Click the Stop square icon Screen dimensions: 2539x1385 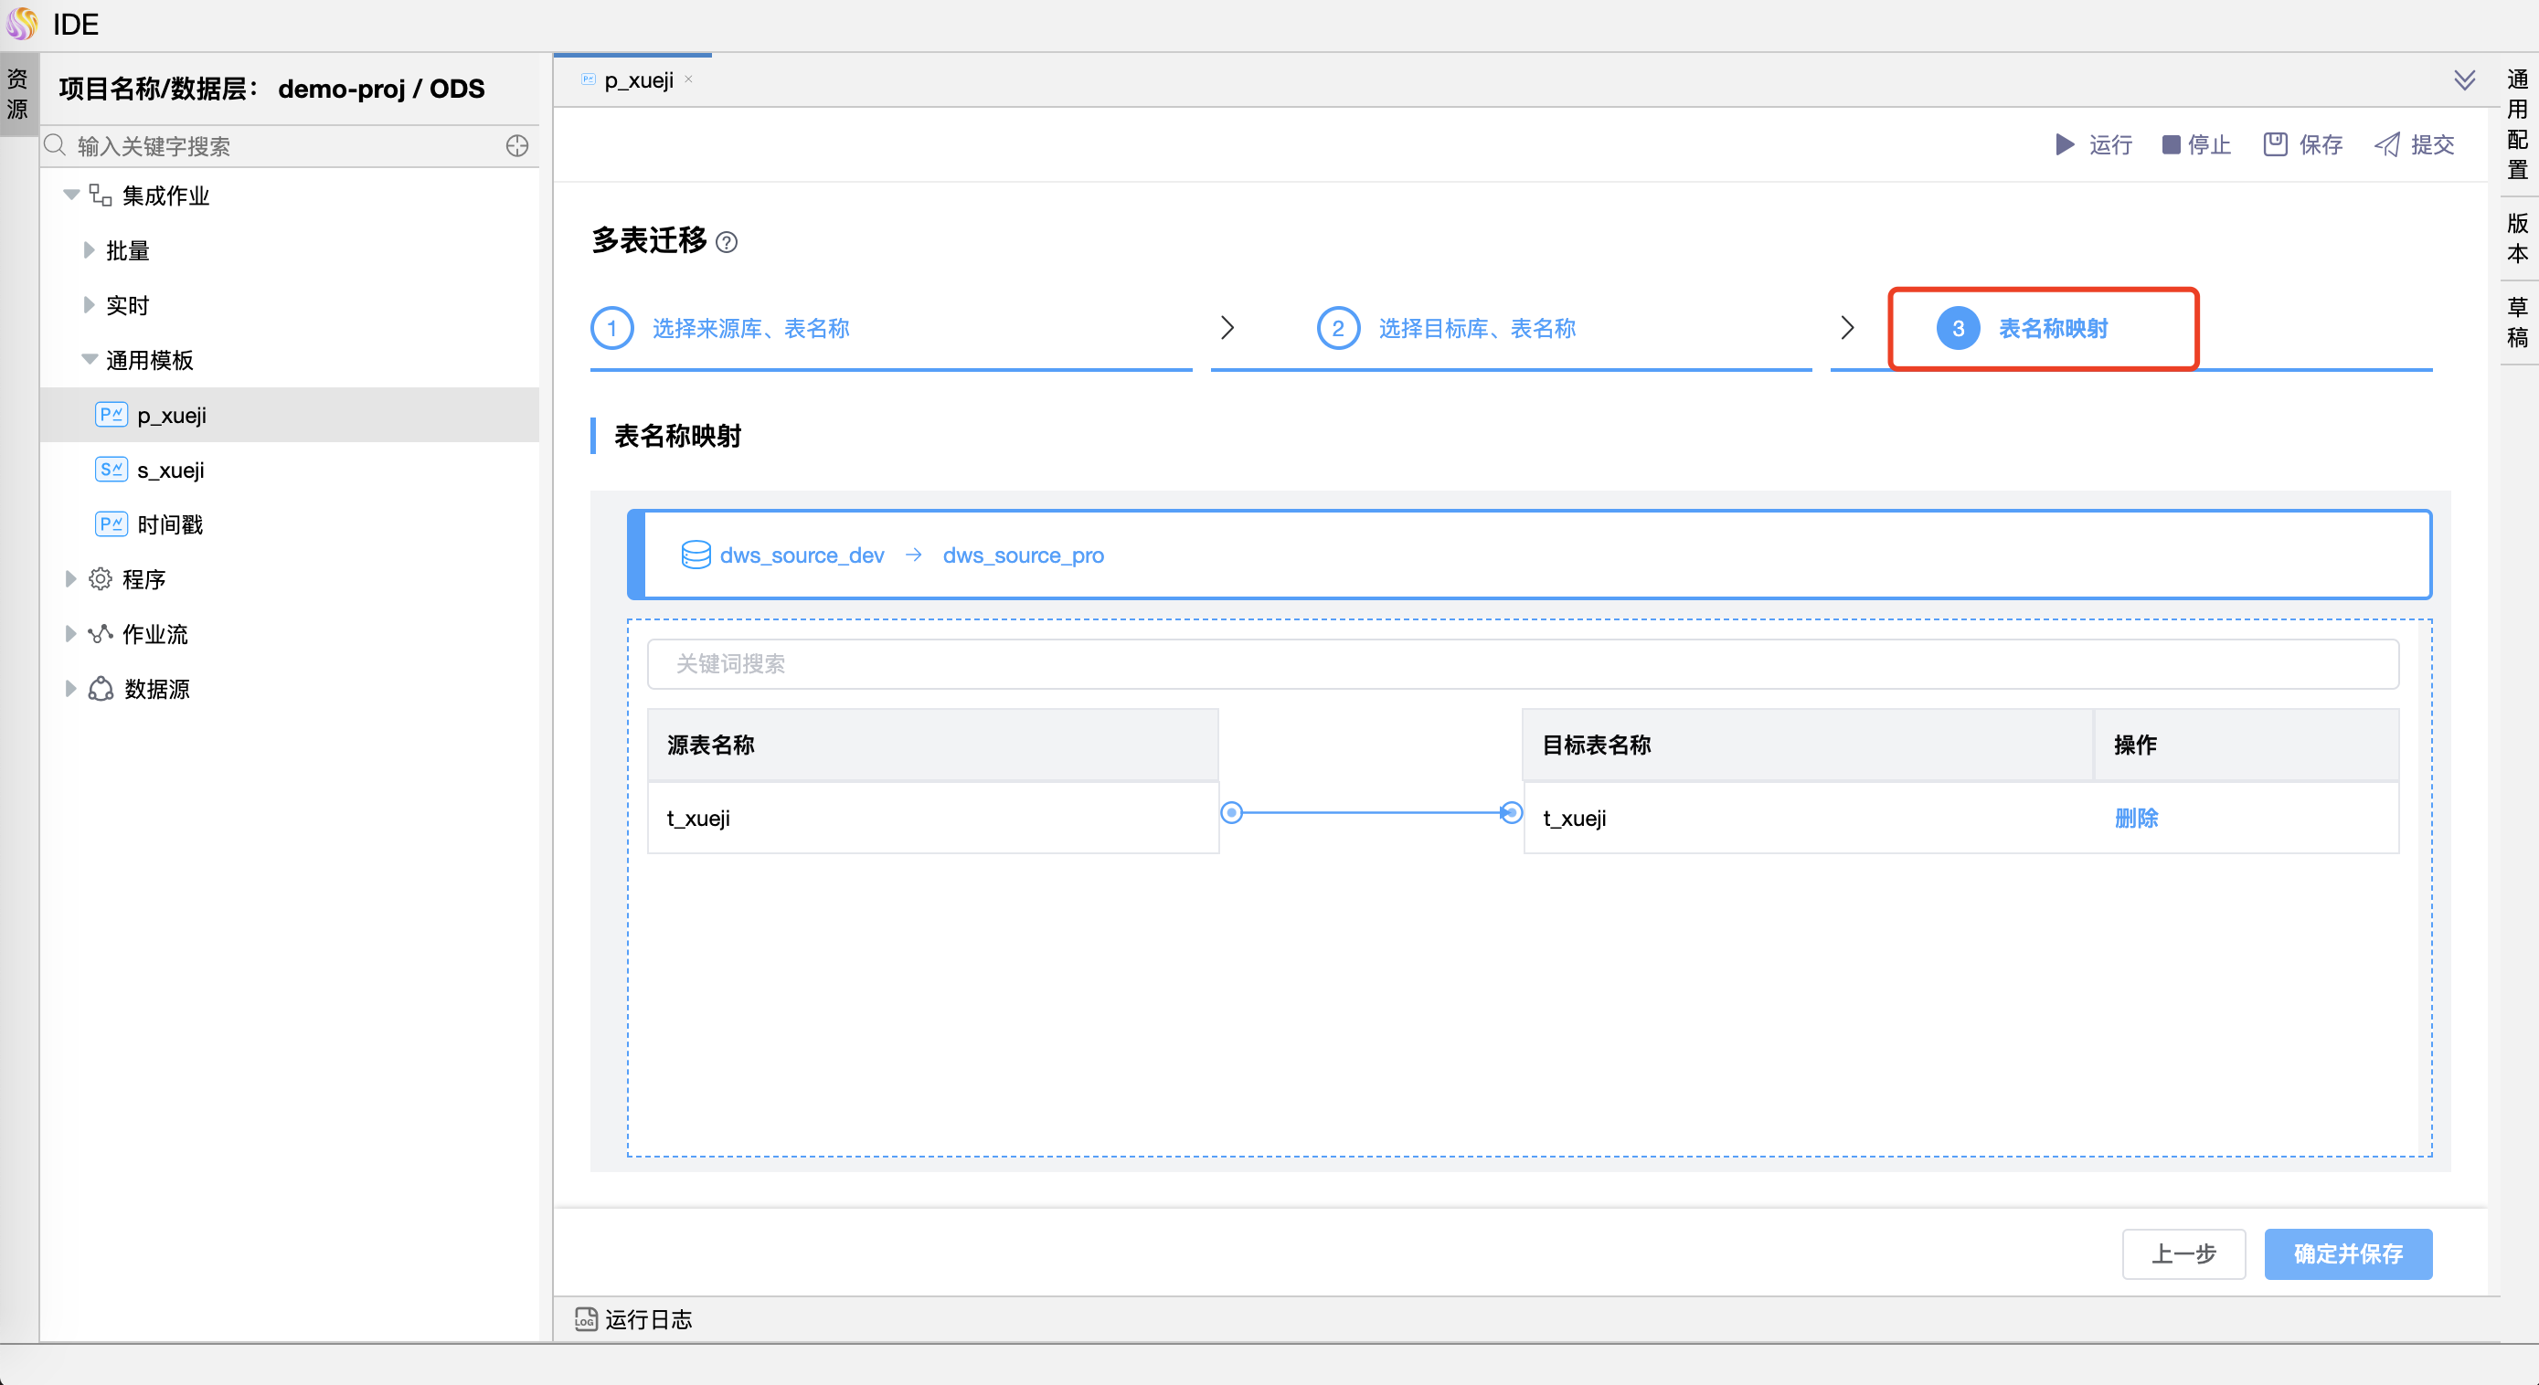point(2171,145)
